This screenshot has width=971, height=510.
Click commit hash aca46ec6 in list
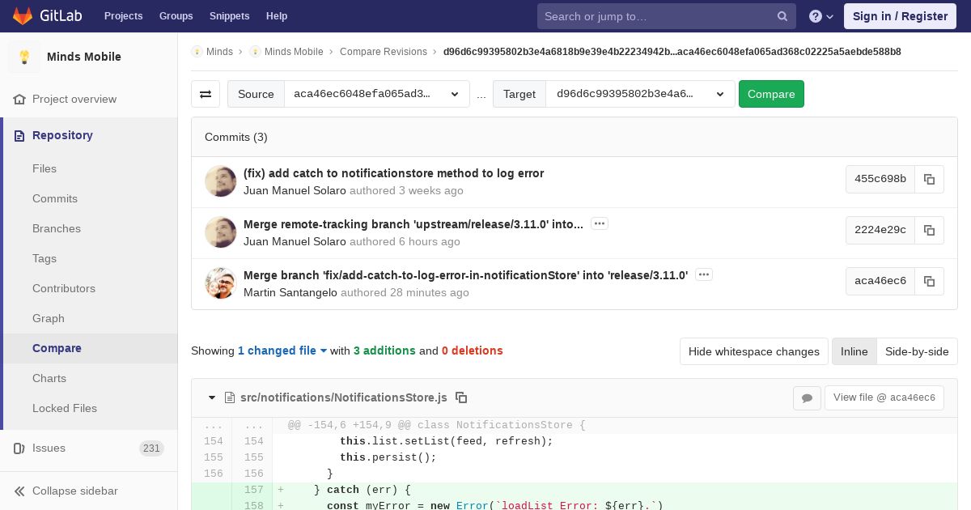coord(880,281)
